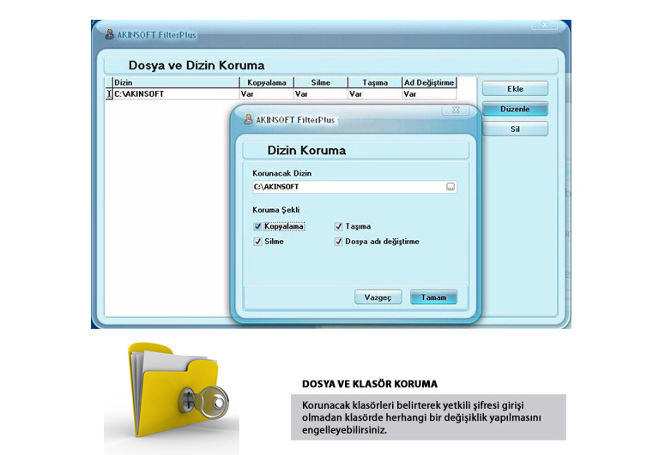Click the Dizin column header

[176, 83]
